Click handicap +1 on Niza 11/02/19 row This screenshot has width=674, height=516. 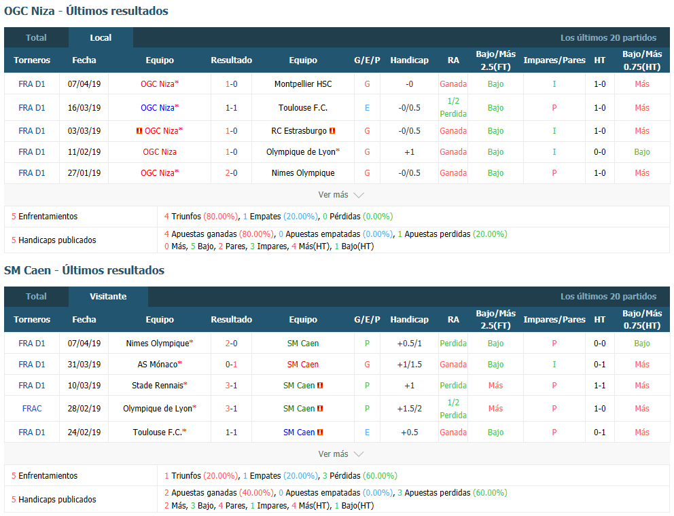pos(409,151)
